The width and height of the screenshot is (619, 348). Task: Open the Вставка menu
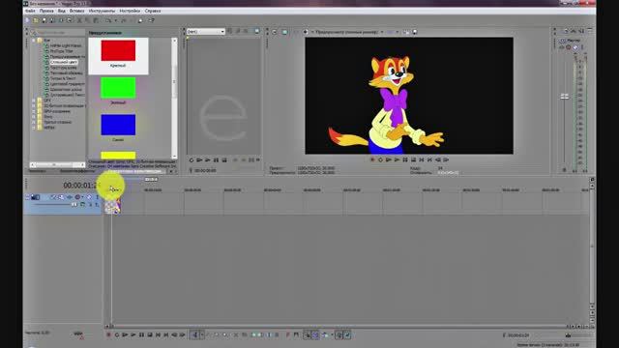76,11
